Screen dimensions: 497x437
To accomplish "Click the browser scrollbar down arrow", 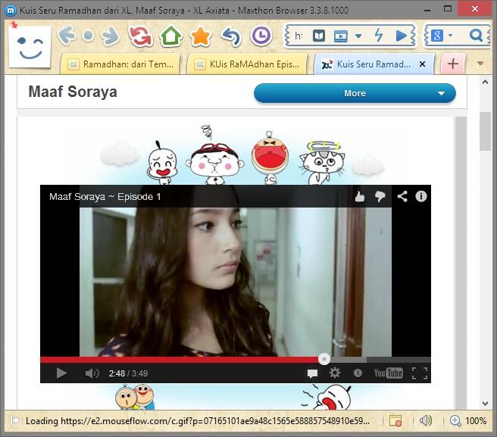I will [485, 404].
